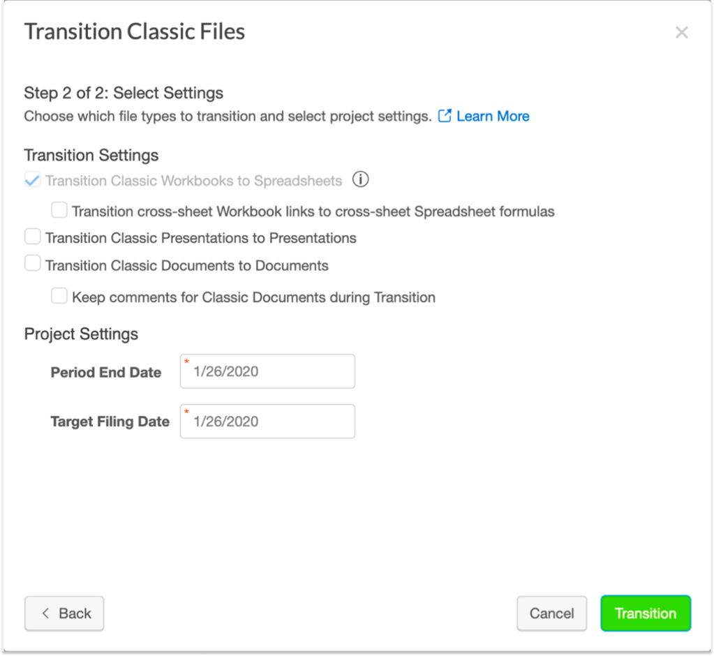Viewport: 714px width, 656px height.
Task: Click the "Step 2 of 2: Select Settings" heading
Action: [124, 93]
